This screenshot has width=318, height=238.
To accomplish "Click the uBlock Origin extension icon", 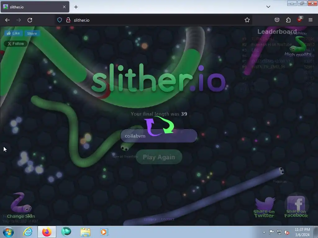I will click(x=300, y=20).
